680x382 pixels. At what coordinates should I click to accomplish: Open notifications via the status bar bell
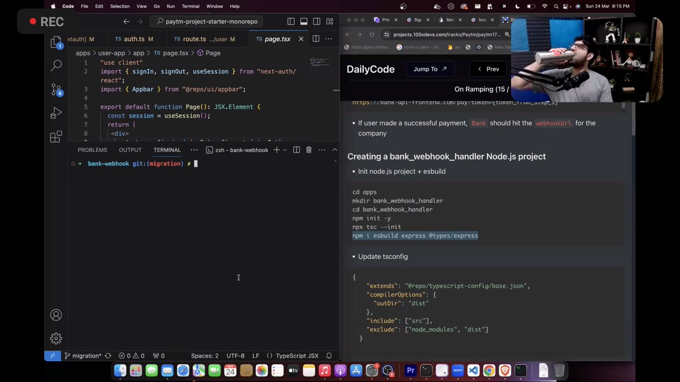point(329,355)
